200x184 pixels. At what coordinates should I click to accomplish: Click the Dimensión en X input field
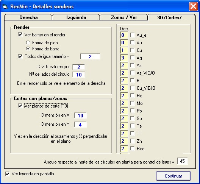pyautogui.click(x=80, y=115)
